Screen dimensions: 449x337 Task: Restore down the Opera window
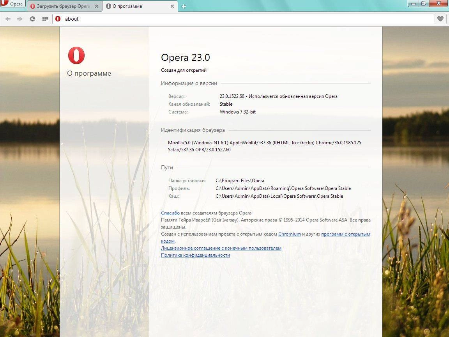click(x=424, y=4)
